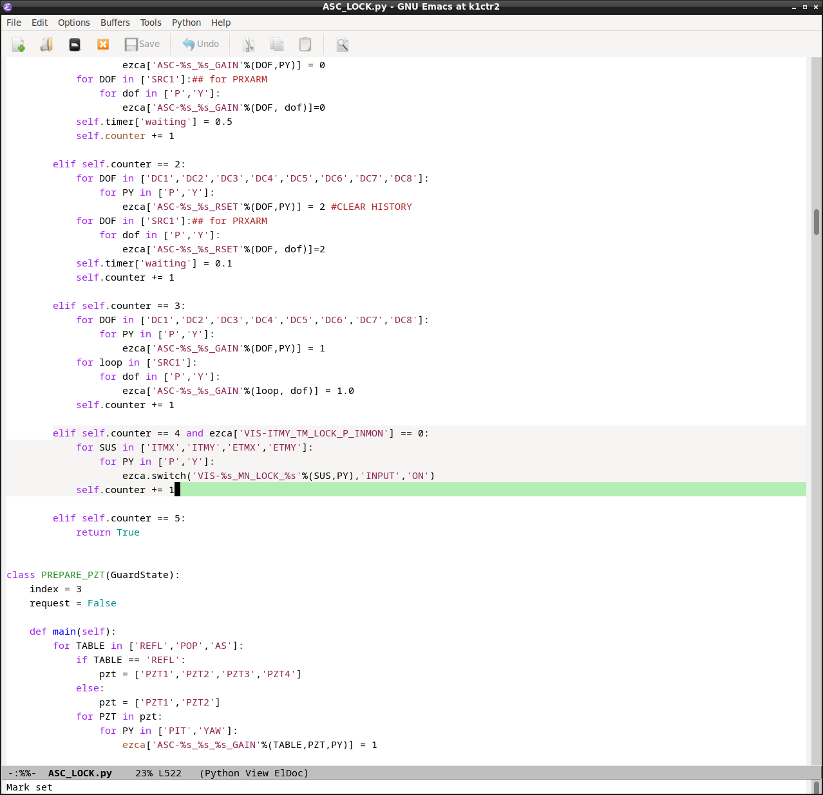Screen dimensions: 823x795
Task: Click the "if TABLE == 'REFL':" line
Action: [x=131, y=660]
